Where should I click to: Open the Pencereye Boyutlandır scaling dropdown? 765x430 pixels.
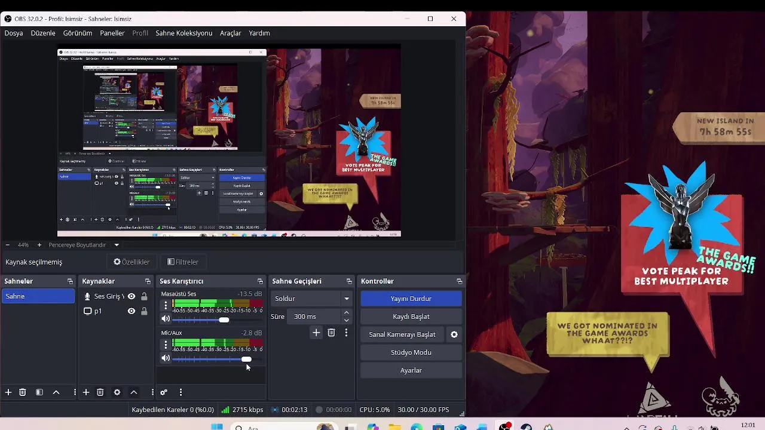[x=84, y=245]
